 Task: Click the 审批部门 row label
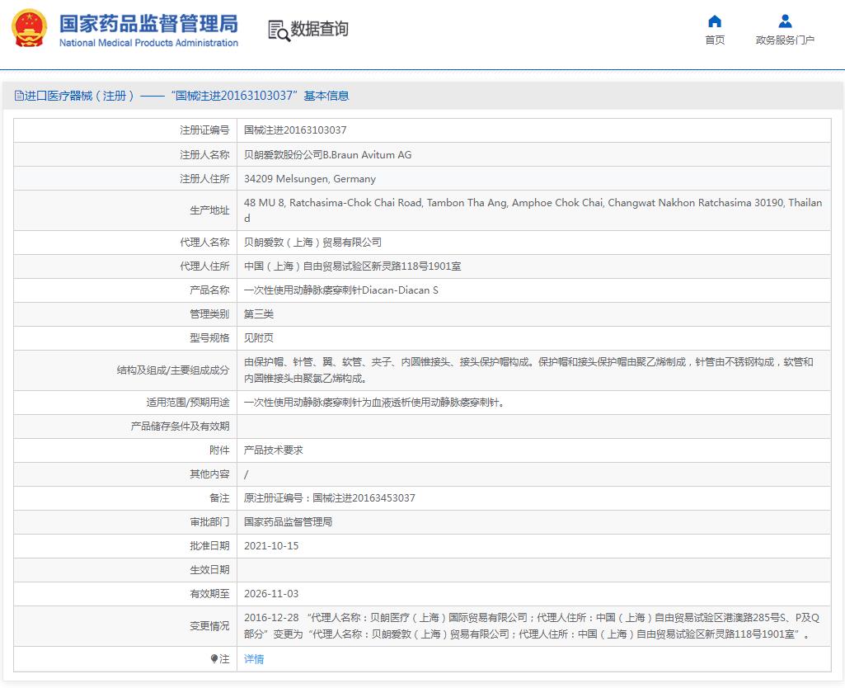tap(209, 522)
